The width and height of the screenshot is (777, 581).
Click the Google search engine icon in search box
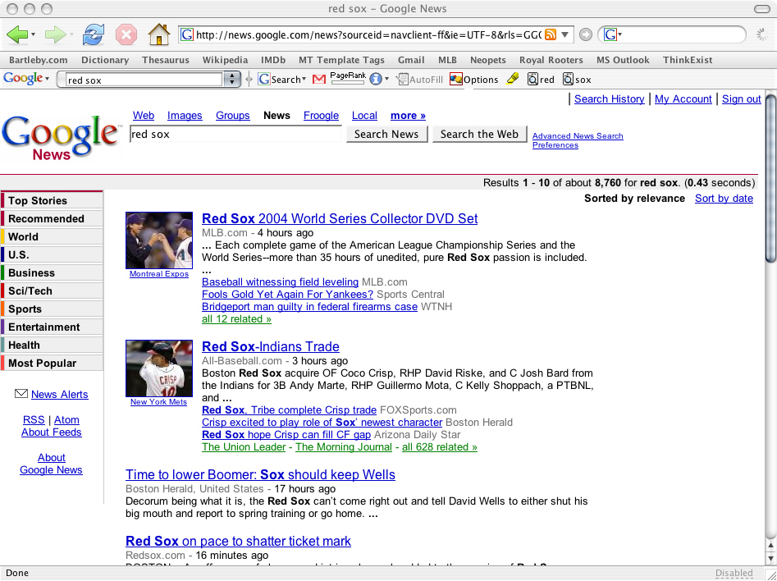610,34
